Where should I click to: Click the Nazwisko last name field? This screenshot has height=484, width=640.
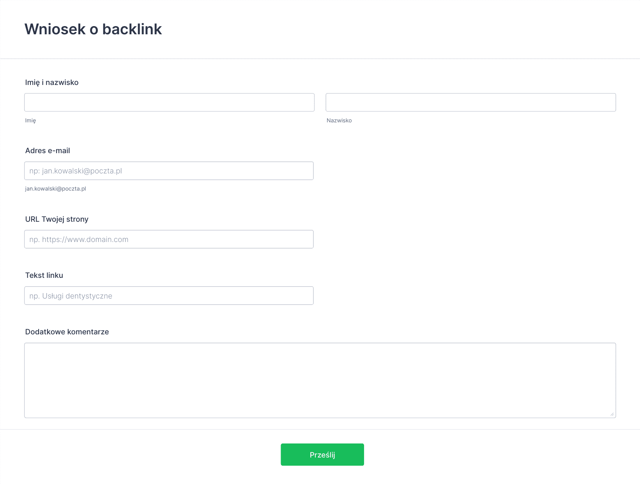point(471,102)
